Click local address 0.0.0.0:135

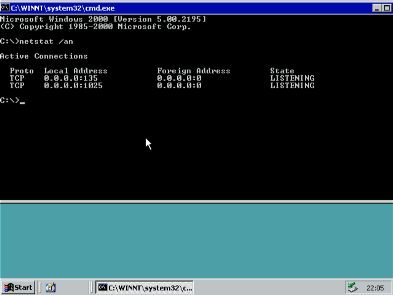(71, 78)
